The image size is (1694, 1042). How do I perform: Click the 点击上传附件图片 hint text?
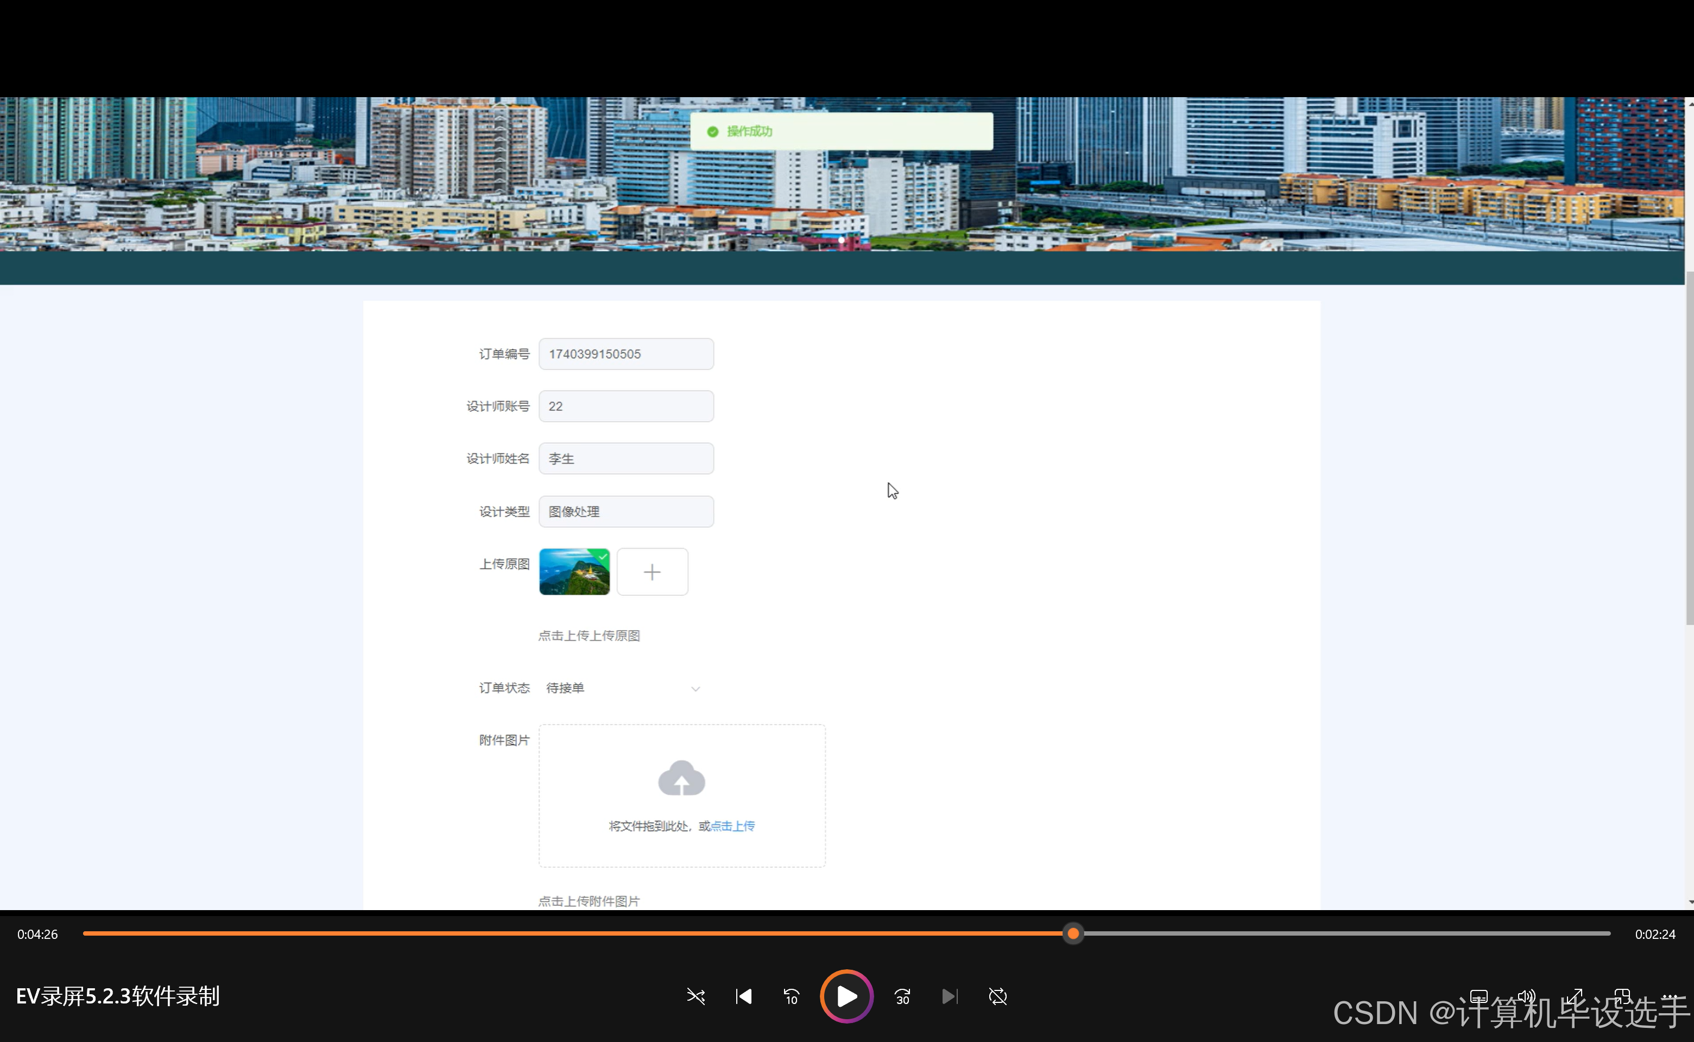tap(589, 901)
